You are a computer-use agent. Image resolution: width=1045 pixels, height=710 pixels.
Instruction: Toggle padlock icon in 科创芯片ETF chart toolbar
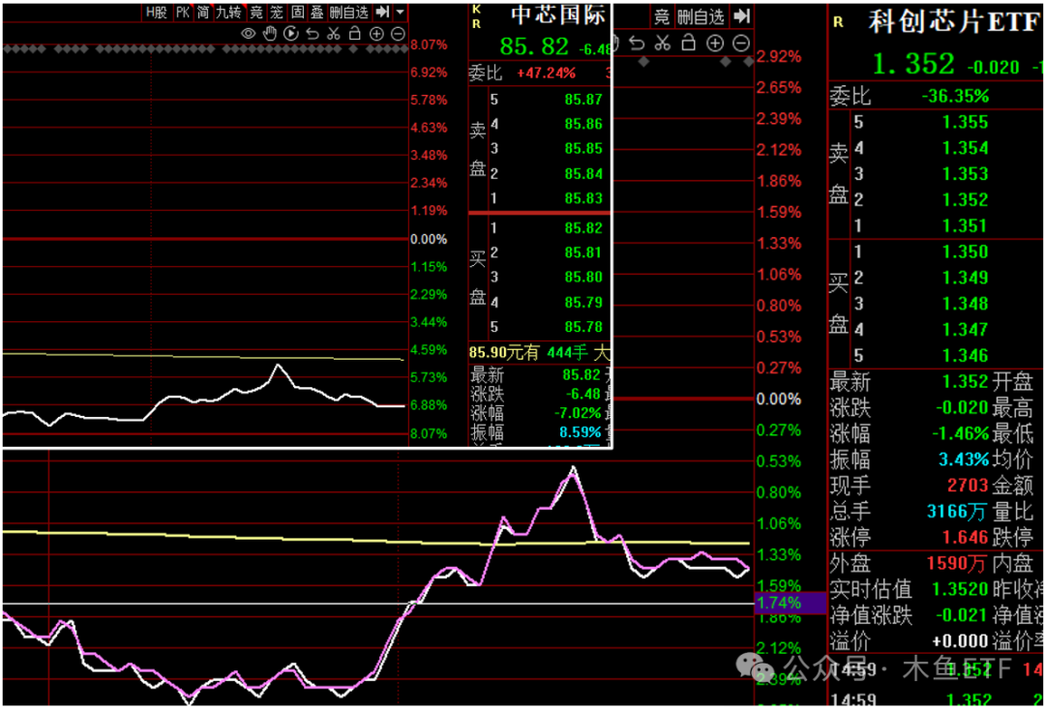click(x=689, y=44)
